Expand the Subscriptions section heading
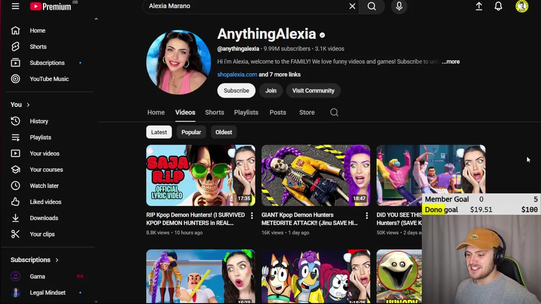This screenshot has width=541, height=304. [34, 260]
